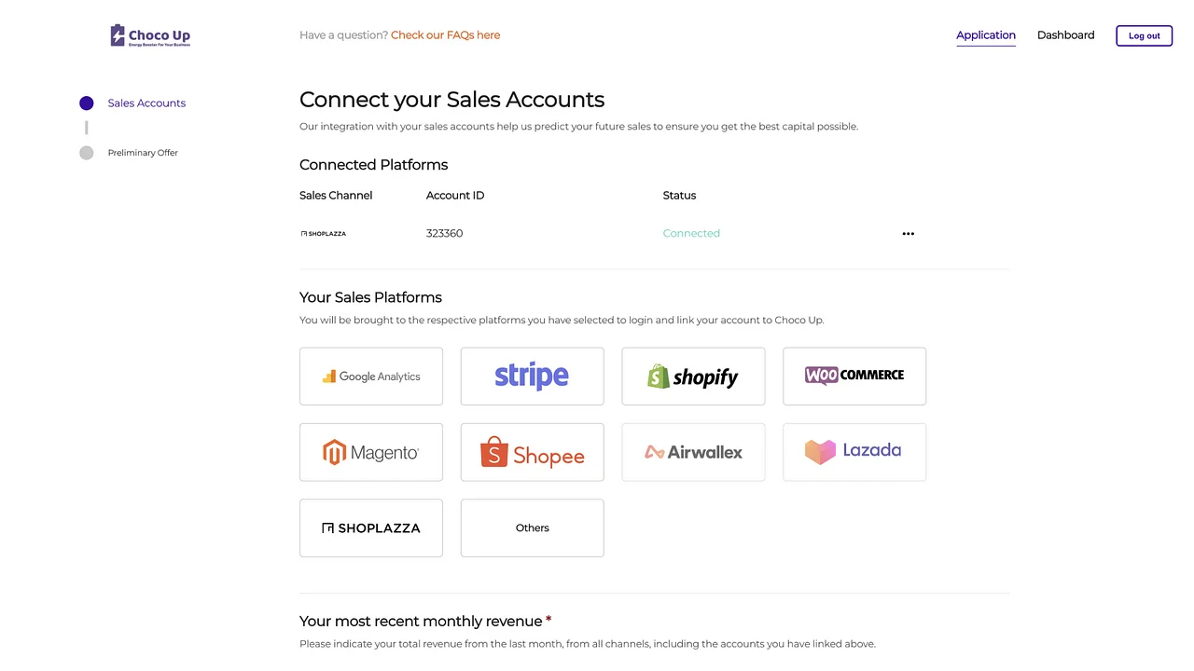1194x671 pixels.
Task: Connect a Magento store
Action: coord(370,452)
